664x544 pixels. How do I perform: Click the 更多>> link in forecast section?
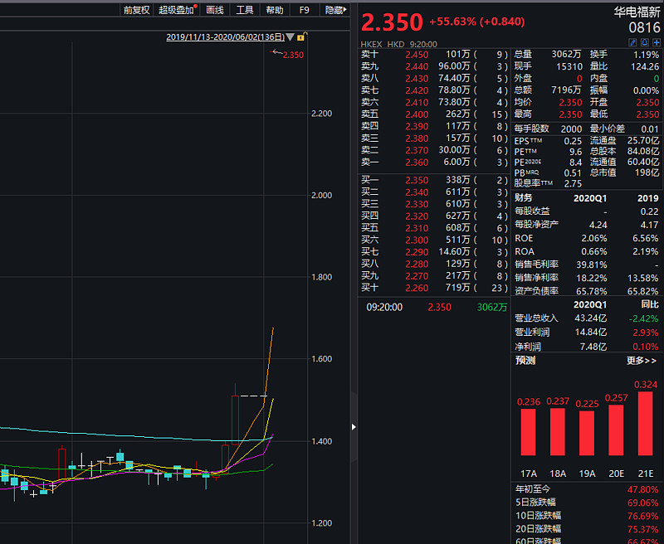point(642,361)
